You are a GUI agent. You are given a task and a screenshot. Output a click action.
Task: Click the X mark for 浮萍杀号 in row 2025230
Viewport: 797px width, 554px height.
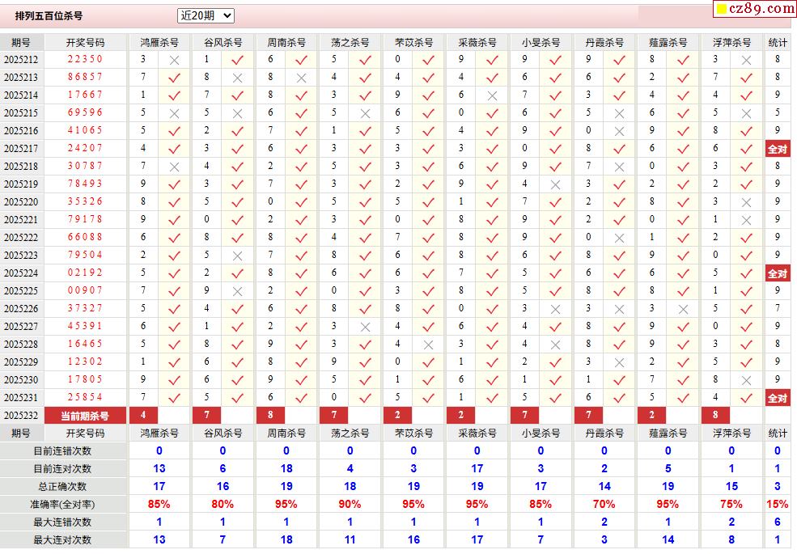tap(746, 380)
